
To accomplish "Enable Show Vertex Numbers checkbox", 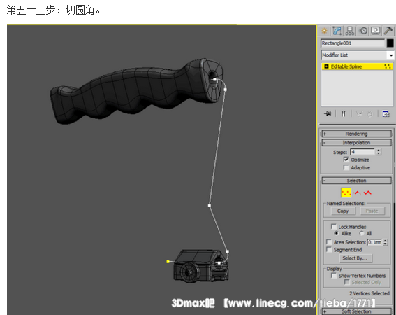I will [334, 275].
